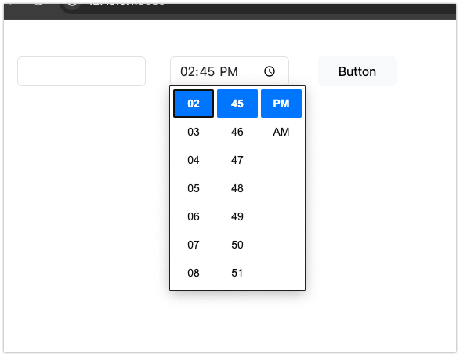Focus the empty text input field
The image size is (460, 356).
81,71
